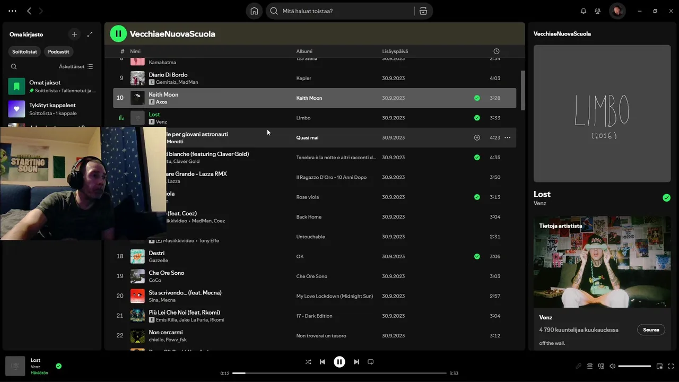Follow Venz with the Seuraa button
This screenshot has height=382, width=679.
[651, 329]
